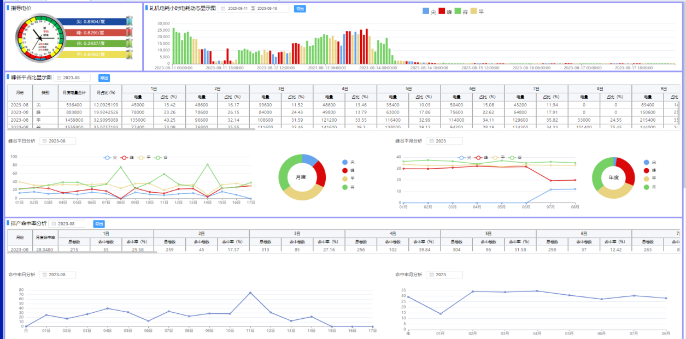The image size is (686, 339).
Task: Open the 命中率月分析 year picker 2023
Action: tap(444, 275)
